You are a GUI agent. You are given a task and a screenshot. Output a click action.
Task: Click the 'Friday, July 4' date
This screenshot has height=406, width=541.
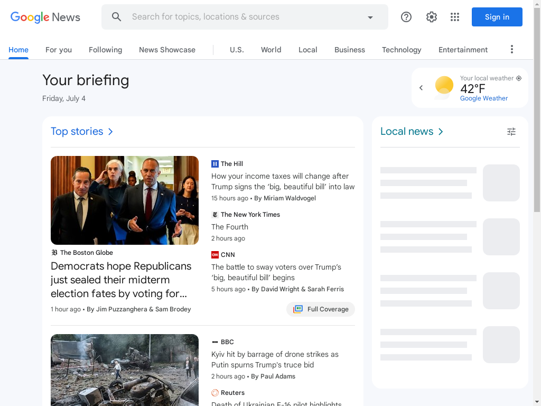coord(64,98)
